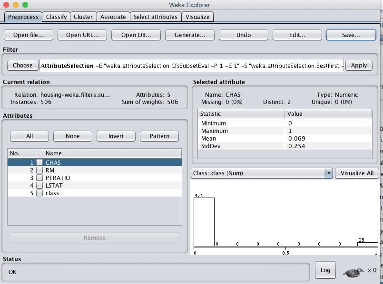383x284 pixels.
Task: Click the histogram bar labeled 471
Action: pos(204,222)
